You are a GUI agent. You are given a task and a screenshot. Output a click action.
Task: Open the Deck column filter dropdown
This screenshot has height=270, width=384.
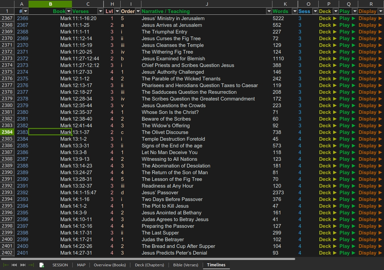(x=336, y=11)
